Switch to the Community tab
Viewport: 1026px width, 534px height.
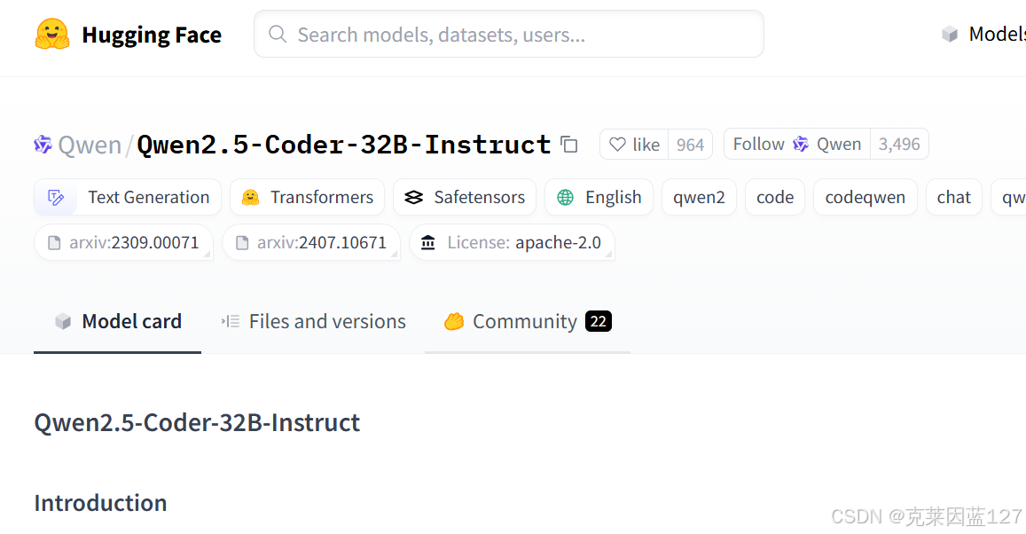[528, 321]
